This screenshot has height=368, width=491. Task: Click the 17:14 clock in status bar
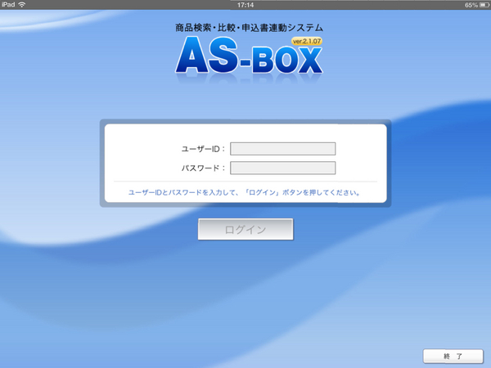(245, 5)
